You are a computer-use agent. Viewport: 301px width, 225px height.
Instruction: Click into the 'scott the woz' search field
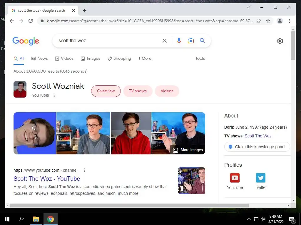tap(108, 40)
